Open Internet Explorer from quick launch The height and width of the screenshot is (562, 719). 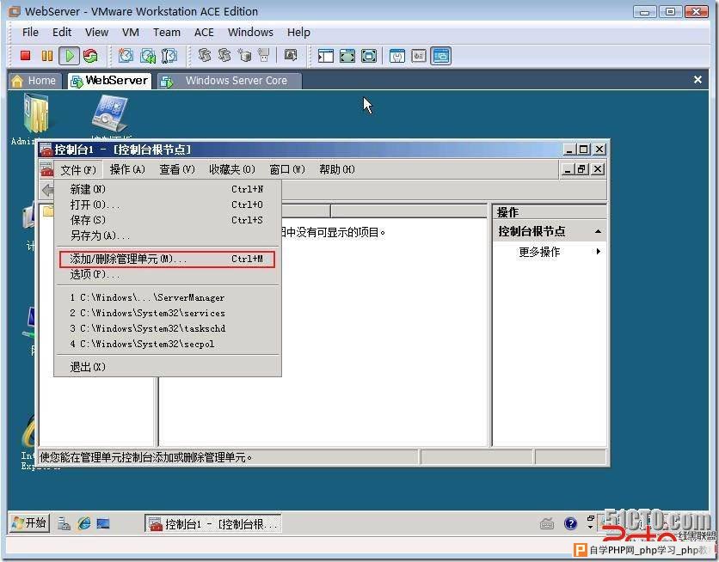[84, 523]
